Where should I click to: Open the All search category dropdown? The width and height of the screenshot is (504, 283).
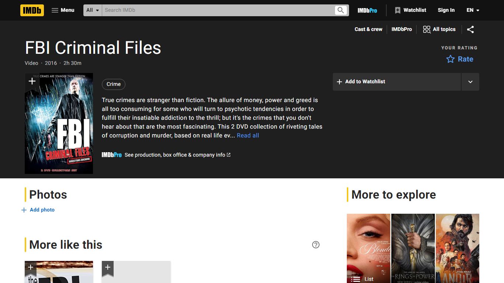click(93, 10)
